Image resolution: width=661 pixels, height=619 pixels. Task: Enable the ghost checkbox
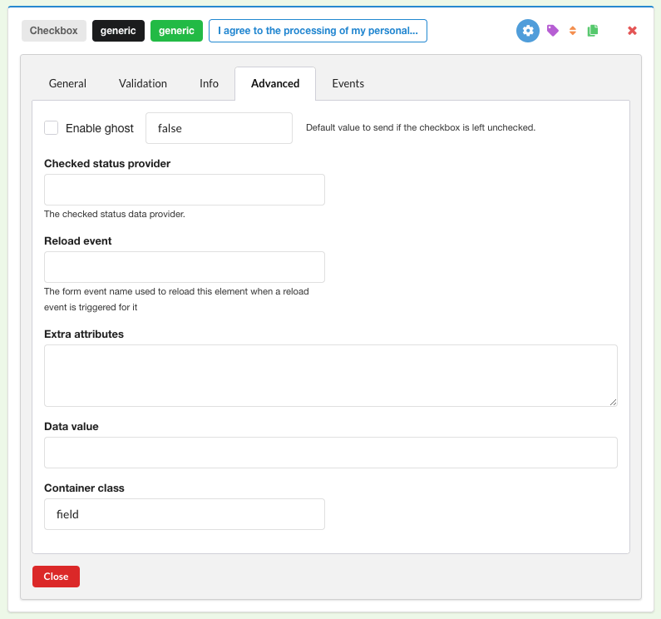click(52, 128)
